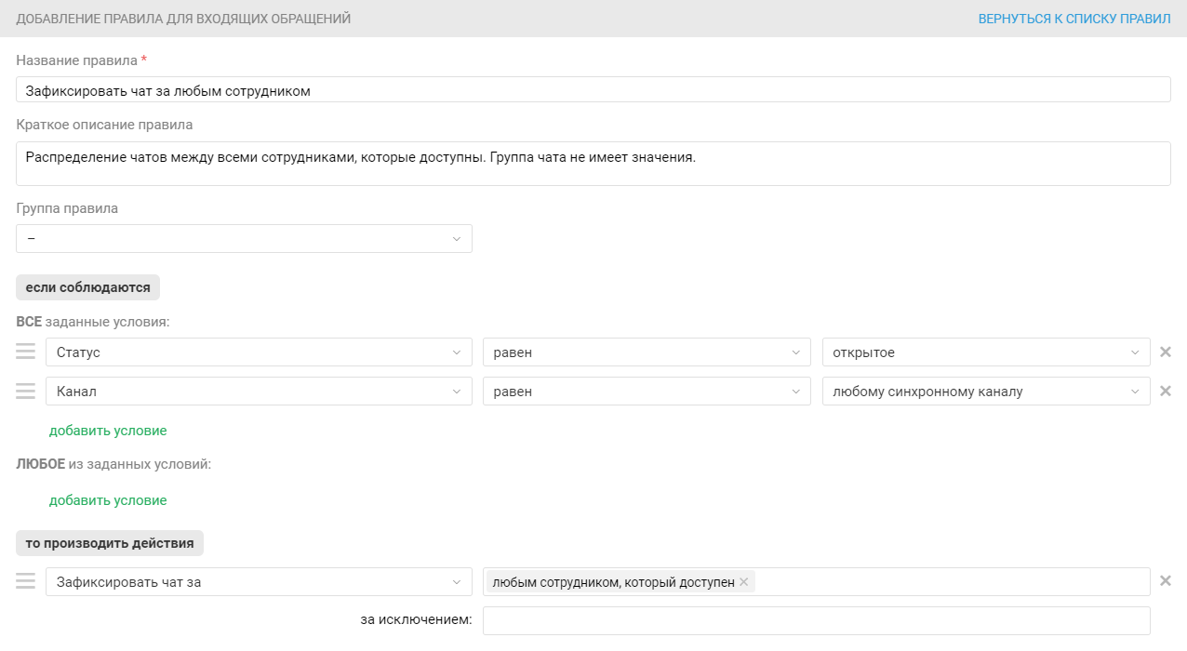Open the Канал field dropdown
Viewport: 1187px width, 651px height.
click(x=259, y=392)
